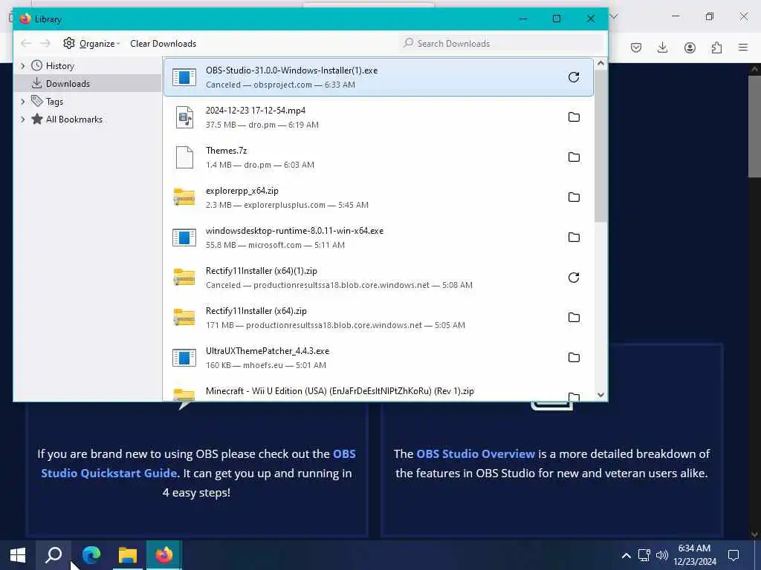Retry canceled Rectify11Installer (x64)(1).zip download
The height and width of the screenshot is (570, 761).
pyautogui.click(x=574, y=278)
